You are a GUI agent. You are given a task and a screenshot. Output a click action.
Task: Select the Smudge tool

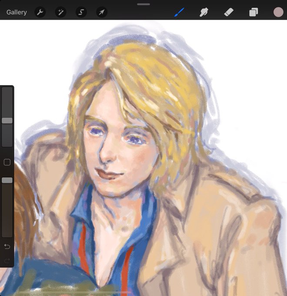pyautogui.click(x=204, y=12)
